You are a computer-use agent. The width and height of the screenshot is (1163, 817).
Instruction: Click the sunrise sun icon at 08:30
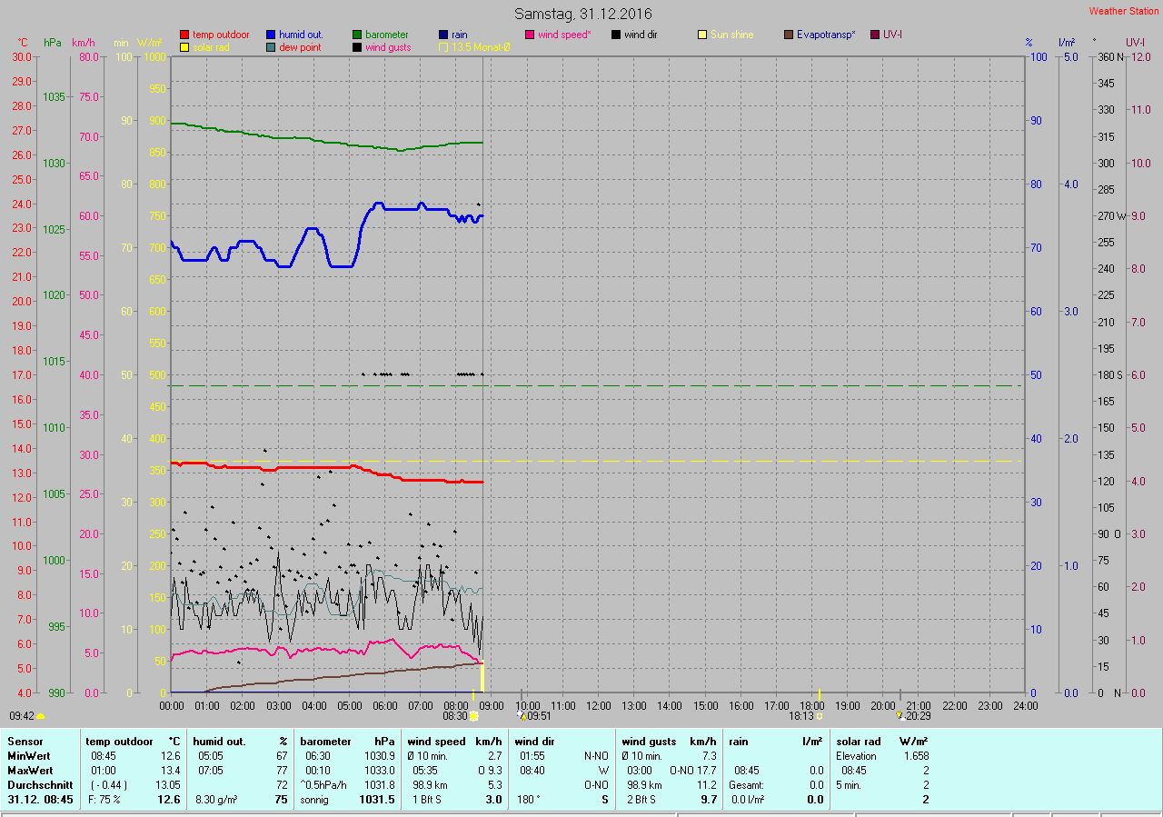pyautogui.click(x=473, y=716)
